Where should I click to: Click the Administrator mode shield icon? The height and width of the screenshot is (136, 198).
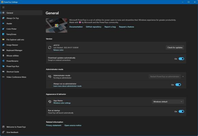tap(50, 76)
